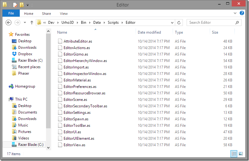The width and height of the screenshot is (249, 161).
Task: Expand Dev breadcrumb arrow
Action: [58, 23]
